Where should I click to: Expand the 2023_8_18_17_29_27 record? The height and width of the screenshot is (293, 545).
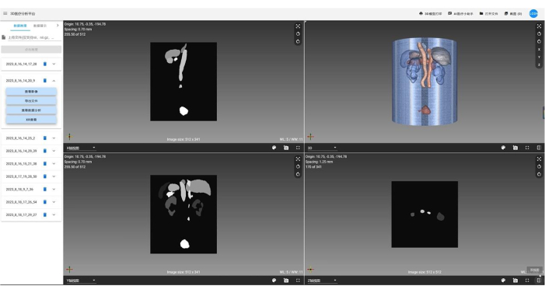tap(54, 215)
